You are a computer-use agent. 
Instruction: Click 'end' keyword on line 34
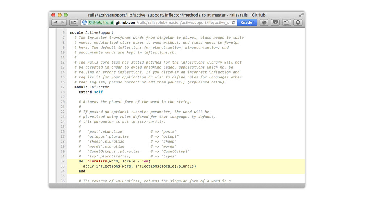(x=82, y=171)
